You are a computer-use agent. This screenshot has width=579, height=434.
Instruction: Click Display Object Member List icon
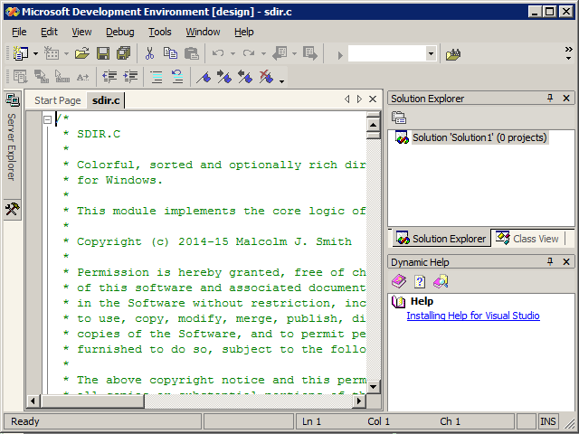click(20, 77)
